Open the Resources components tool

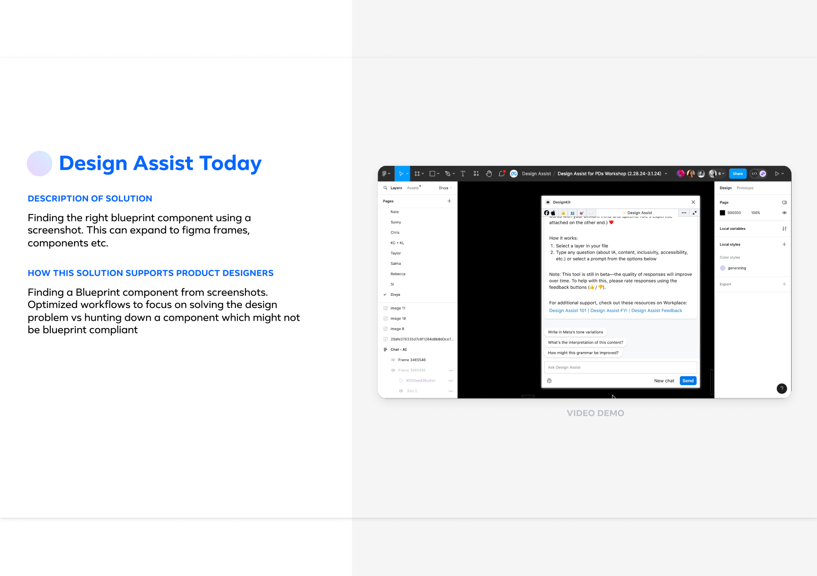[476, 174]
